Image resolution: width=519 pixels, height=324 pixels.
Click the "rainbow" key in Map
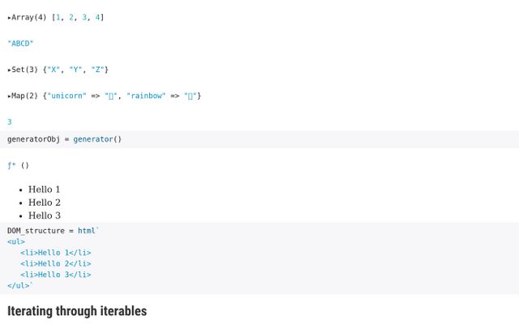tap(146, 96)
